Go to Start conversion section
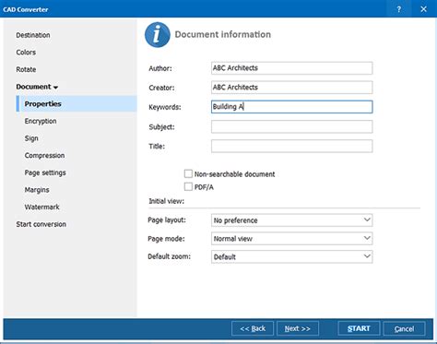 41,224
